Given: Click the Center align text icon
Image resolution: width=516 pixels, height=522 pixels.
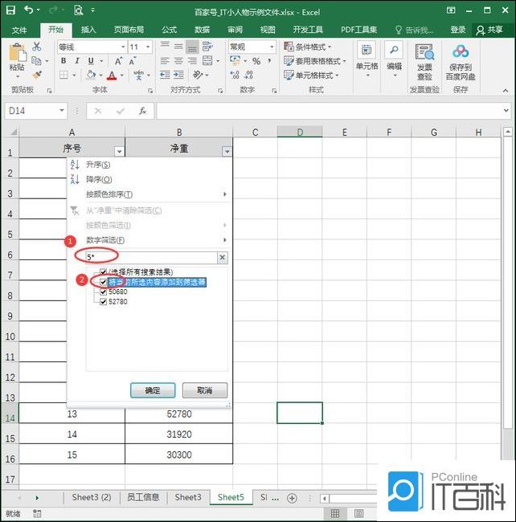Looking at the screenshot, I should 178,61.
